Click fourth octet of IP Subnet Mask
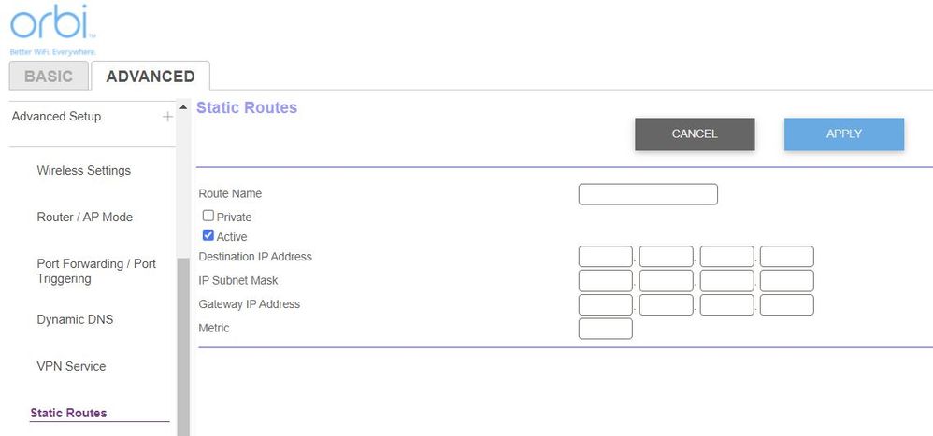This screenshot has width=933, height=436. [x=786, y=281]
